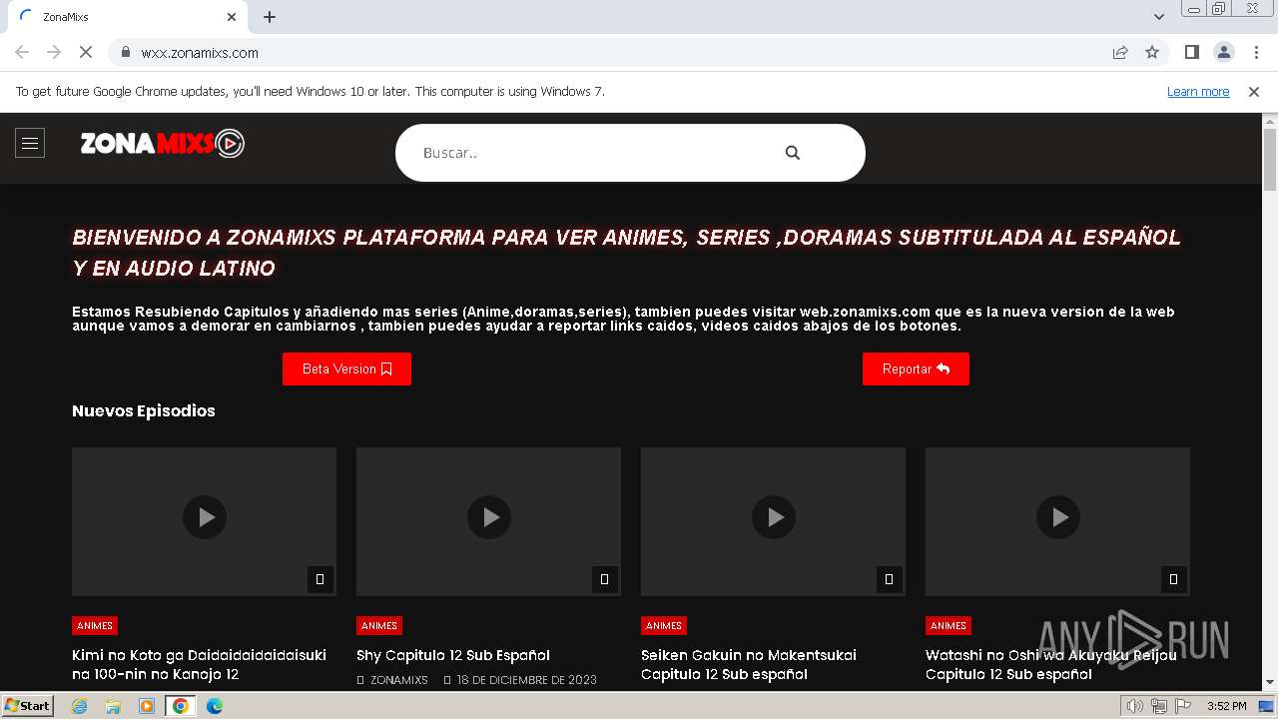1278x719 pixels.
Task: Open Watashi no Oshi wa Akuyaku Reijou title
Action: (x=1051, y=664)
